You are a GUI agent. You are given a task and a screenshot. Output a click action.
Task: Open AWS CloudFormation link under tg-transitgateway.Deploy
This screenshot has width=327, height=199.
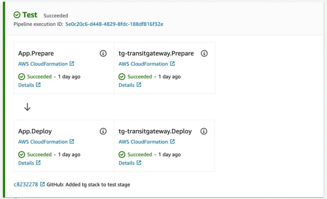pos(143,142)
